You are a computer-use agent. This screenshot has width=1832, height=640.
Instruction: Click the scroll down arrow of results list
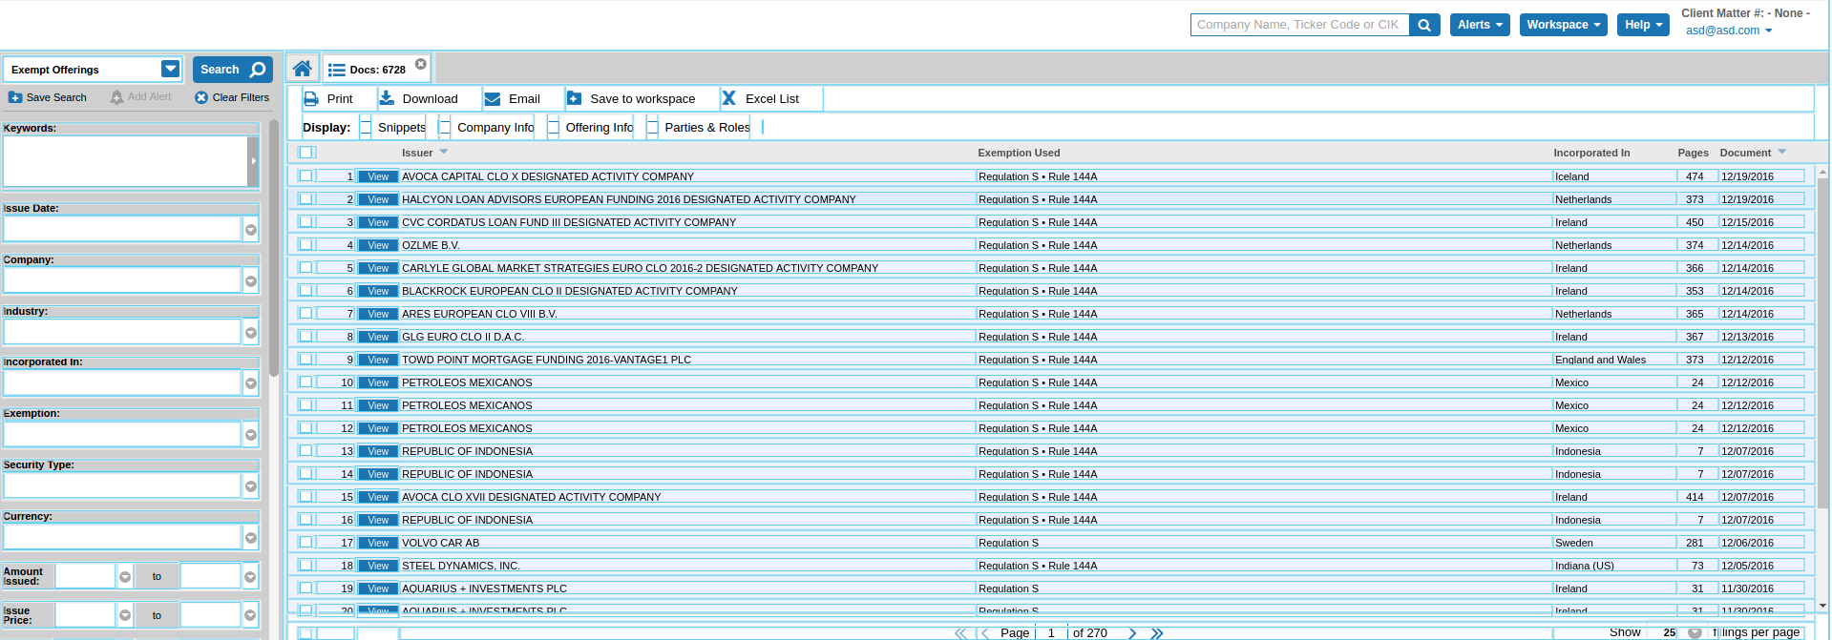[x=1822, y=606]
